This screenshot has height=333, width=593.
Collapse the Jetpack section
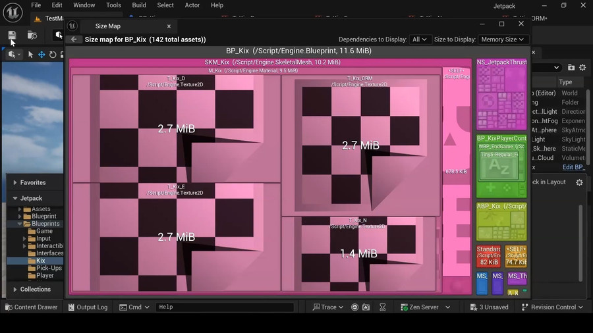pos(15,198)
